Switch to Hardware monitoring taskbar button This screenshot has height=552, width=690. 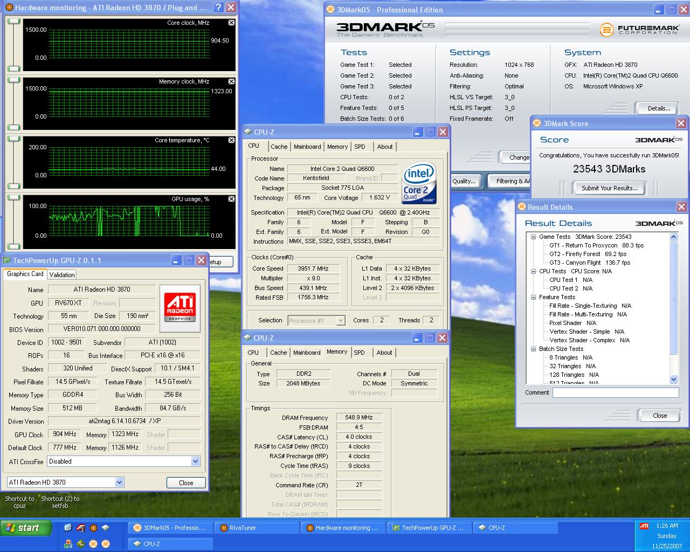coord(344,528)
